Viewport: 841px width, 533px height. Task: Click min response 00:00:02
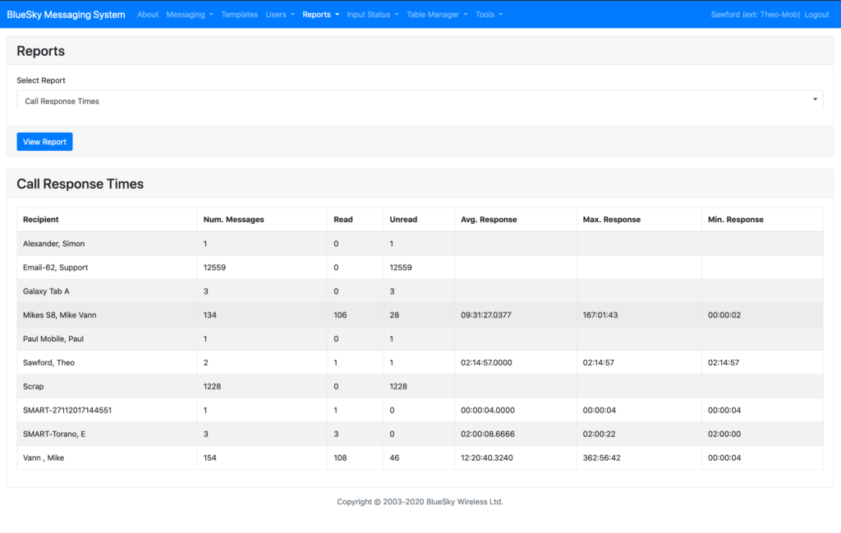pyautogui.click(x=724, y=315)
